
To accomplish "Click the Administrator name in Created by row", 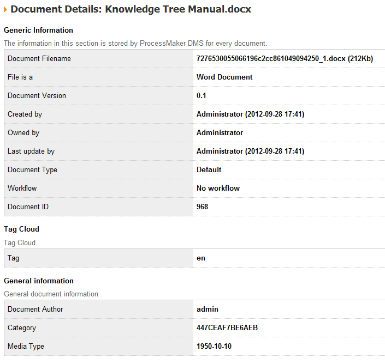I will tap(220, 114).
